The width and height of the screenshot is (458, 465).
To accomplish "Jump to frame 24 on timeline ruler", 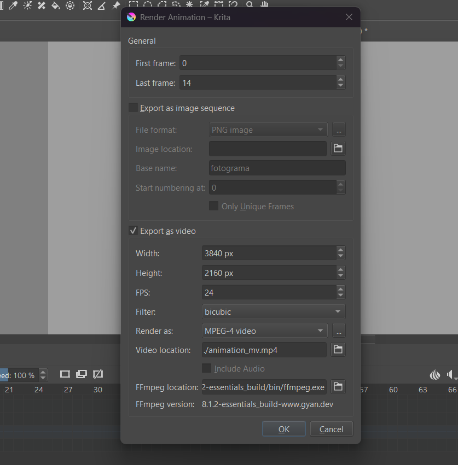I will (39, 390).
